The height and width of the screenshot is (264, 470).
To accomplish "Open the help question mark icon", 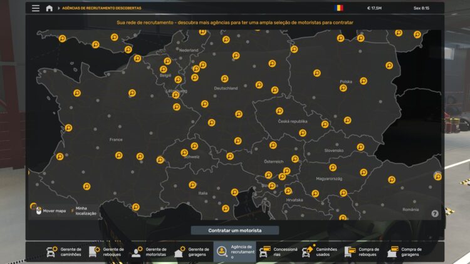I will pyautogui.click(x=435, y=213).
